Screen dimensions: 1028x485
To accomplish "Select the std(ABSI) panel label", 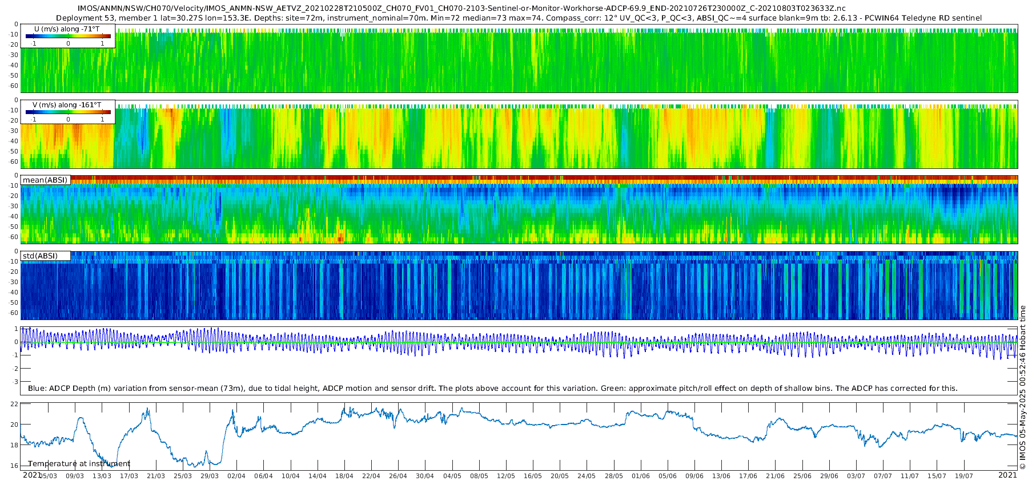I will click(40, 256).
